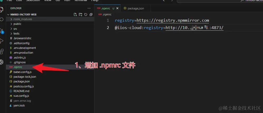Click line number 2 in gutter
The width and height of the screenshot is (263, 113).
(x=108, y=28)
